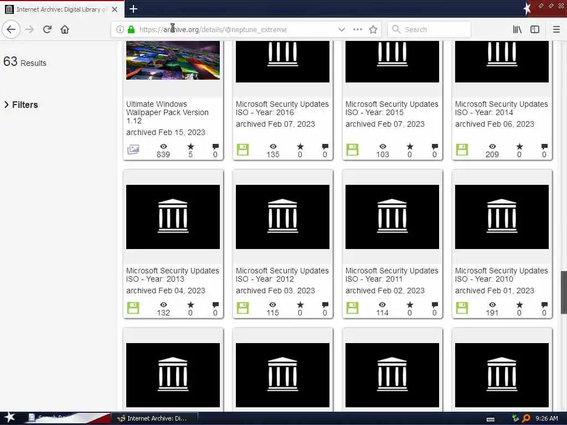Viewport: 567px width, 425px height.
Task: Click the favorites star on Year: 2014 card
Action: tap(519, 146)
